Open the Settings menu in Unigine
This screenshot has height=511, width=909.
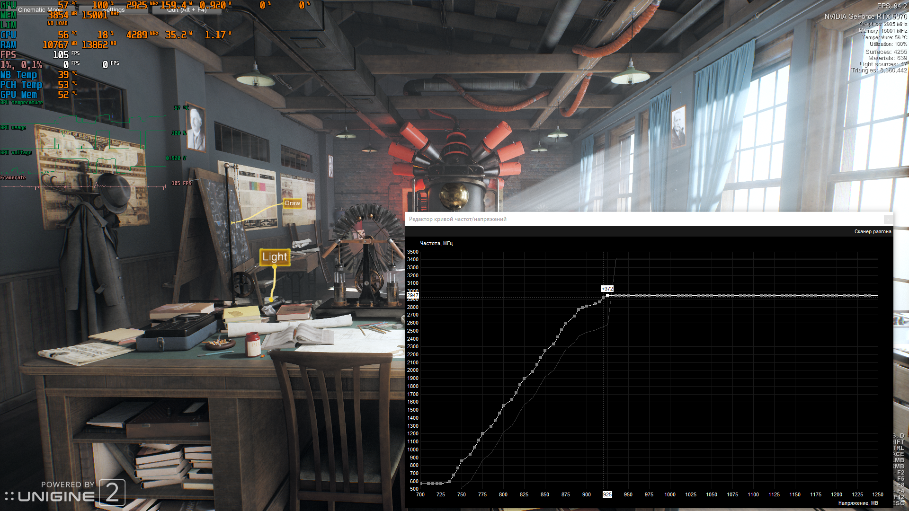[114, 9]
